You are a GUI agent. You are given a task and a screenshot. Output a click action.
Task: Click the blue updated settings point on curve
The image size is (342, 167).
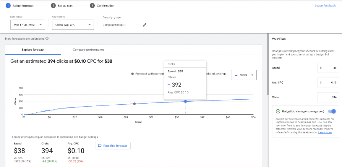click(185, 101)
